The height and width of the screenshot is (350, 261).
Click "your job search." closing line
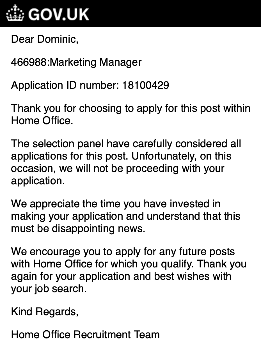click(49, 289)
